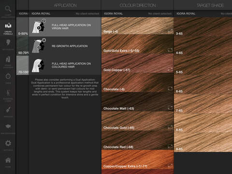Switch to the Colour Direction column header
This screenshot has height=174, width=232.
[138, 5]
